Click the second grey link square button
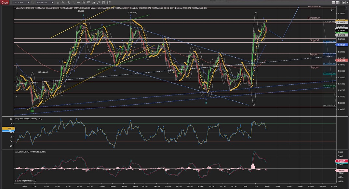This screenshot has height=189, width=349. click(x=337, y=3)
